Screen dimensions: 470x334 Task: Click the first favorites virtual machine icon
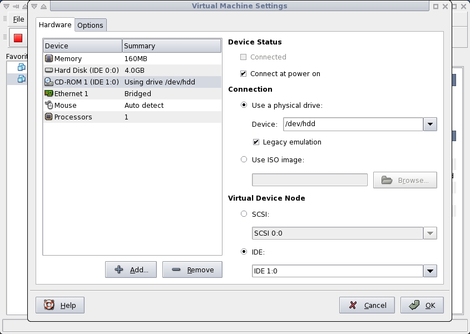(22, 67)
